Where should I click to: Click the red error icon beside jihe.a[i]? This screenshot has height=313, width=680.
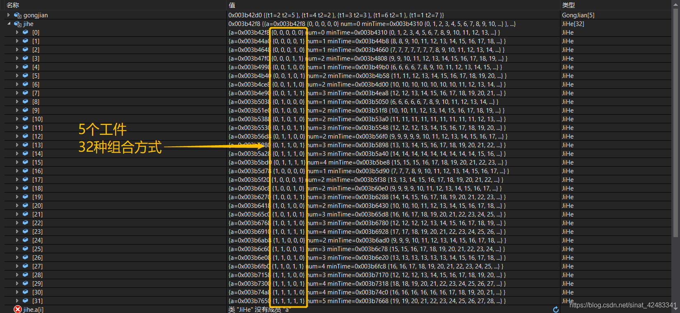[x=17, y=309]
